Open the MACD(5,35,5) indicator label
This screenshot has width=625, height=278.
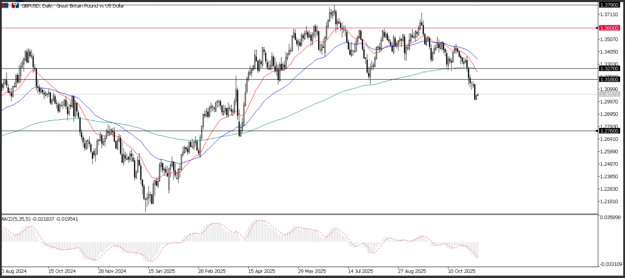tap(19, 219)
